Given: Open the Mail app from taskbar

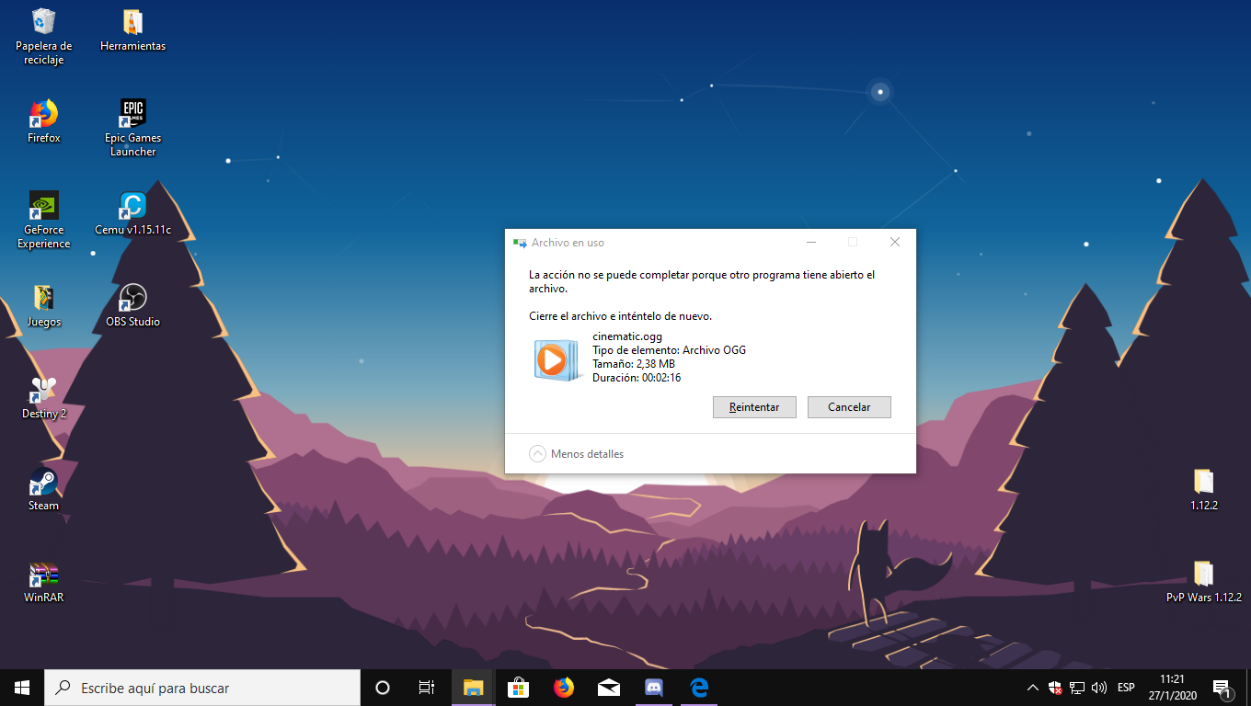Looking at the screenshot, I should [608, 688].
